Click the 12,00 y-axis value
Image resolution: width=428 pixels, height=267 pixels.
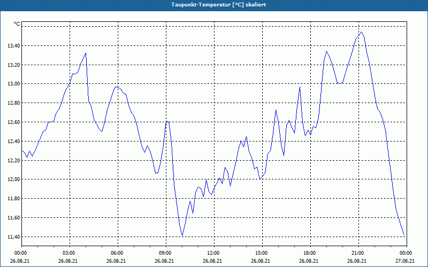coord(13,179)
